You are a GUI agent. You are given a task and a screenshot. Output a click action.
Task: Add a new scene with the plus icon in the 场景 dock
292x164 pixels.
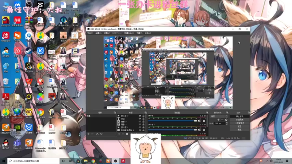click(x=88, y=134)
